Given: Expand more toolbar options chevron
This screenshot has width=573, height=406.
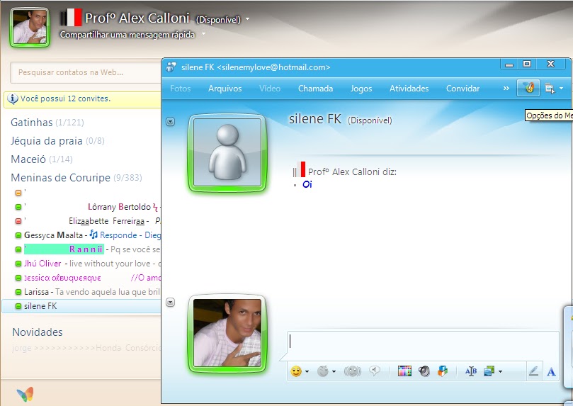Looking at the screenshot, I should tap(506, 89).
